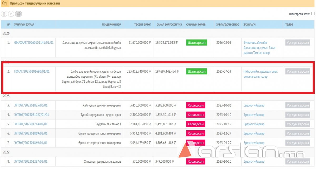
Task: Click the 2026 year group row
Action: [6, 33]
